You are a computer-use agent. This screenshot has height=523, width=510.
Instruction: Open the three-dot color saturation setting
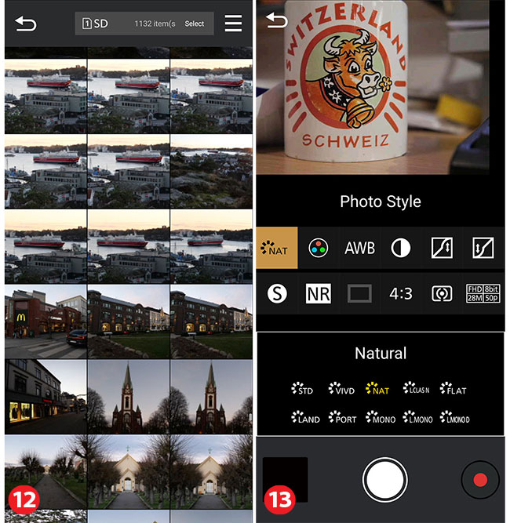click(318, 249)
